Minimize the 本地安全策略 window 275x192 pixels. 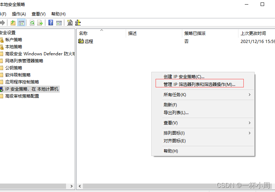pyautogui.click(x=247, y=4)
